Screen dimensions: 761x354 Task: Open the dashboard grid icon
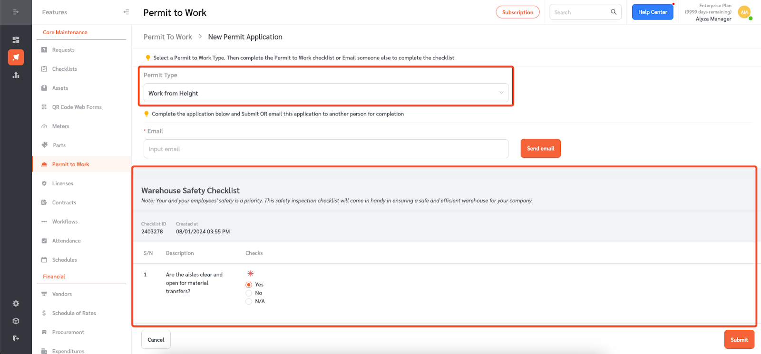click(16, 39)
